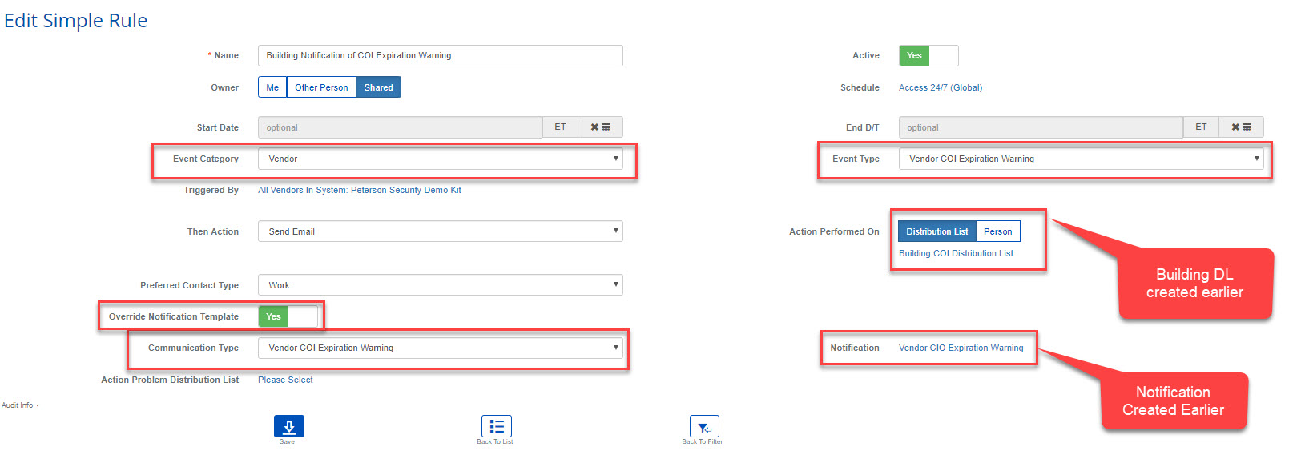The image size is (1297, 471).
Task: Set owner to Me
Action: [x=272, y=87]
